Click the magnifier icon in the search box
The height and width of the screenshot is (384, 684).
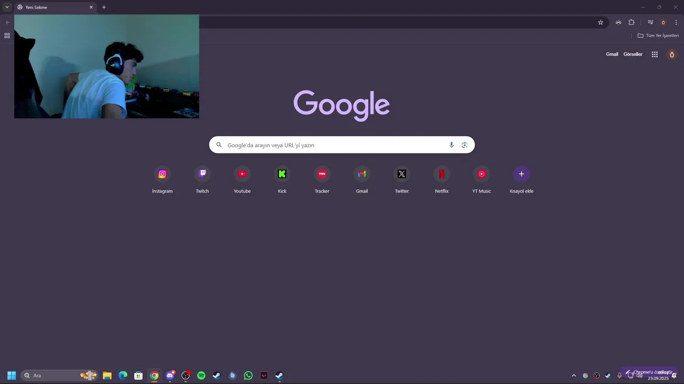tap(219, 145)
